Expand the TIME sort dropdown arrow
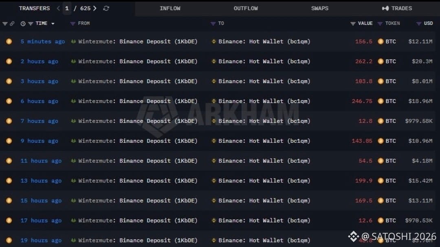The width and height of the screenshot is (440, 247). [x=53, y=24]
